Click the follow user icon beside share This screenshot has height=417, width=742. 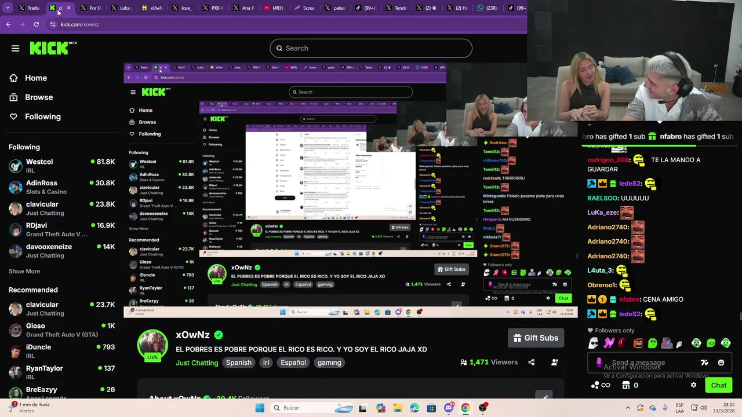pos(555,363)
